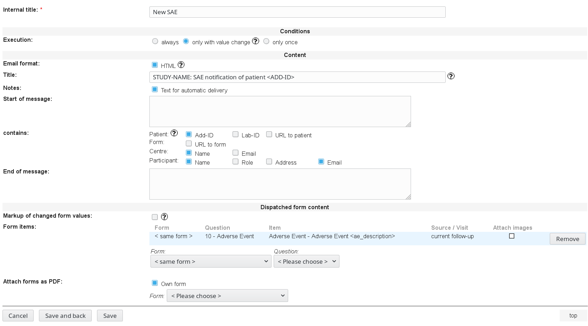The width and height of the screenshot is (588, 326).
Task: Uncheck the Participant Email checkbox
Action: 321,161
